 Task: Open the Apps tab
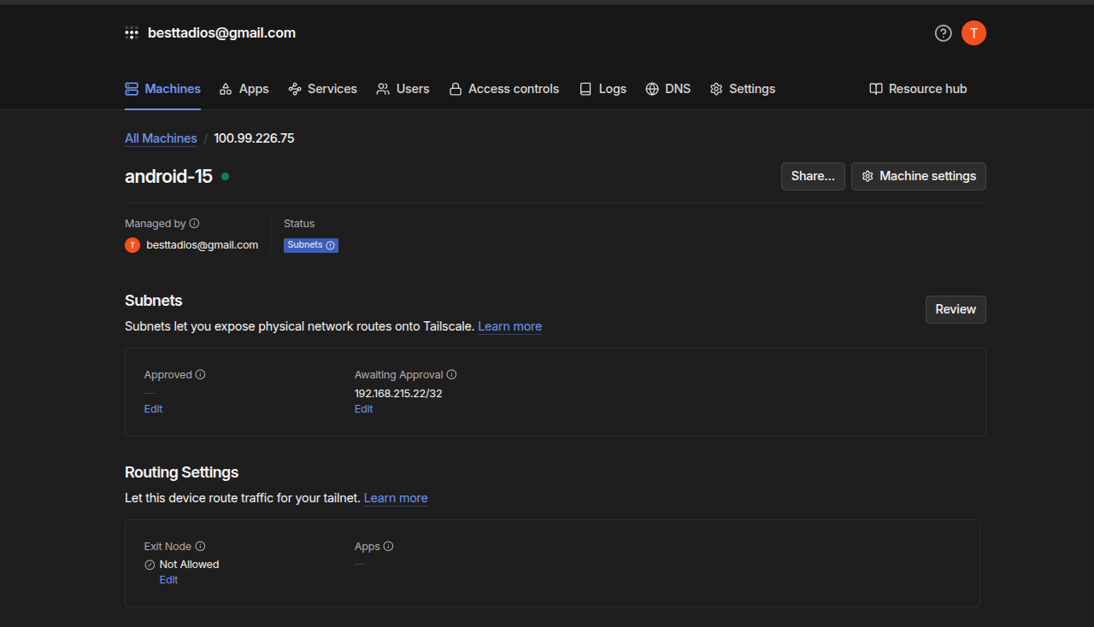[x=244, y=89]
